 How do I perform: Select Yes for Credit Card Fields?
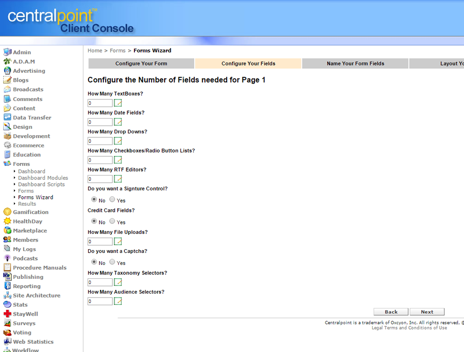coord(112,221)
